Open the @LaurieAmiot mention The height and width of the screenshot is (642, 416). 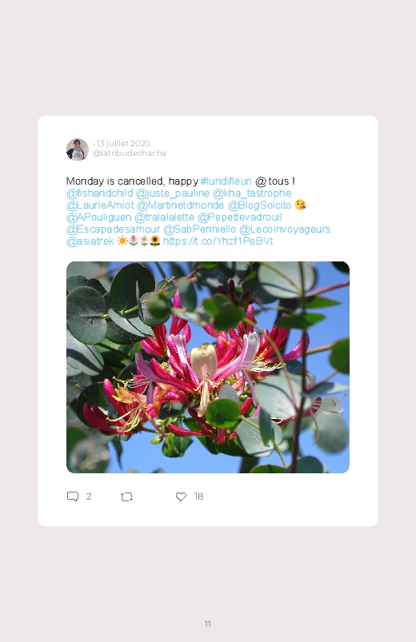pos(100,205)
